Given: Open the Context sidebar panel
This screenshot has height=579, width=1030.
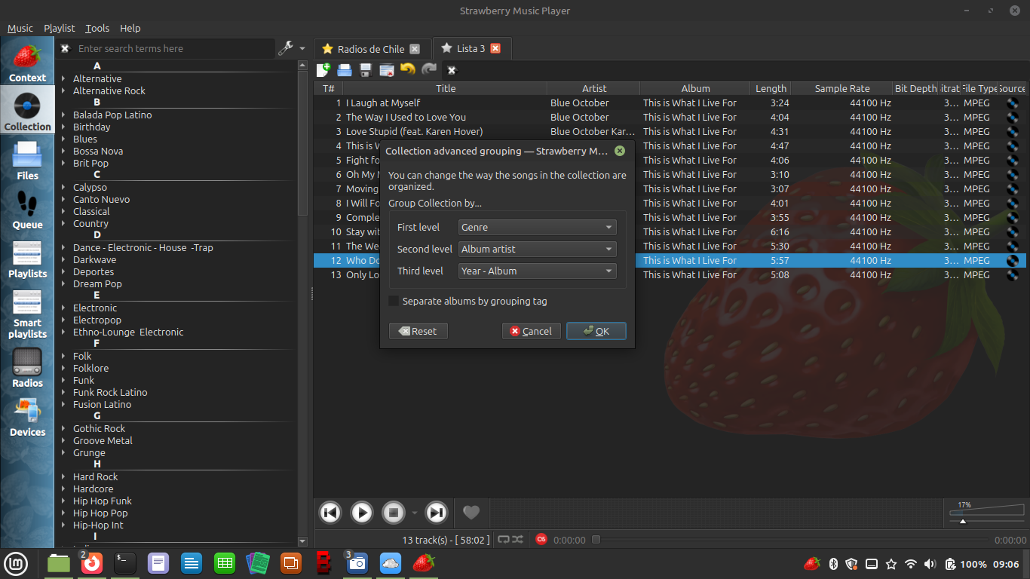Looking at the screenshot, I should [27, 61].
